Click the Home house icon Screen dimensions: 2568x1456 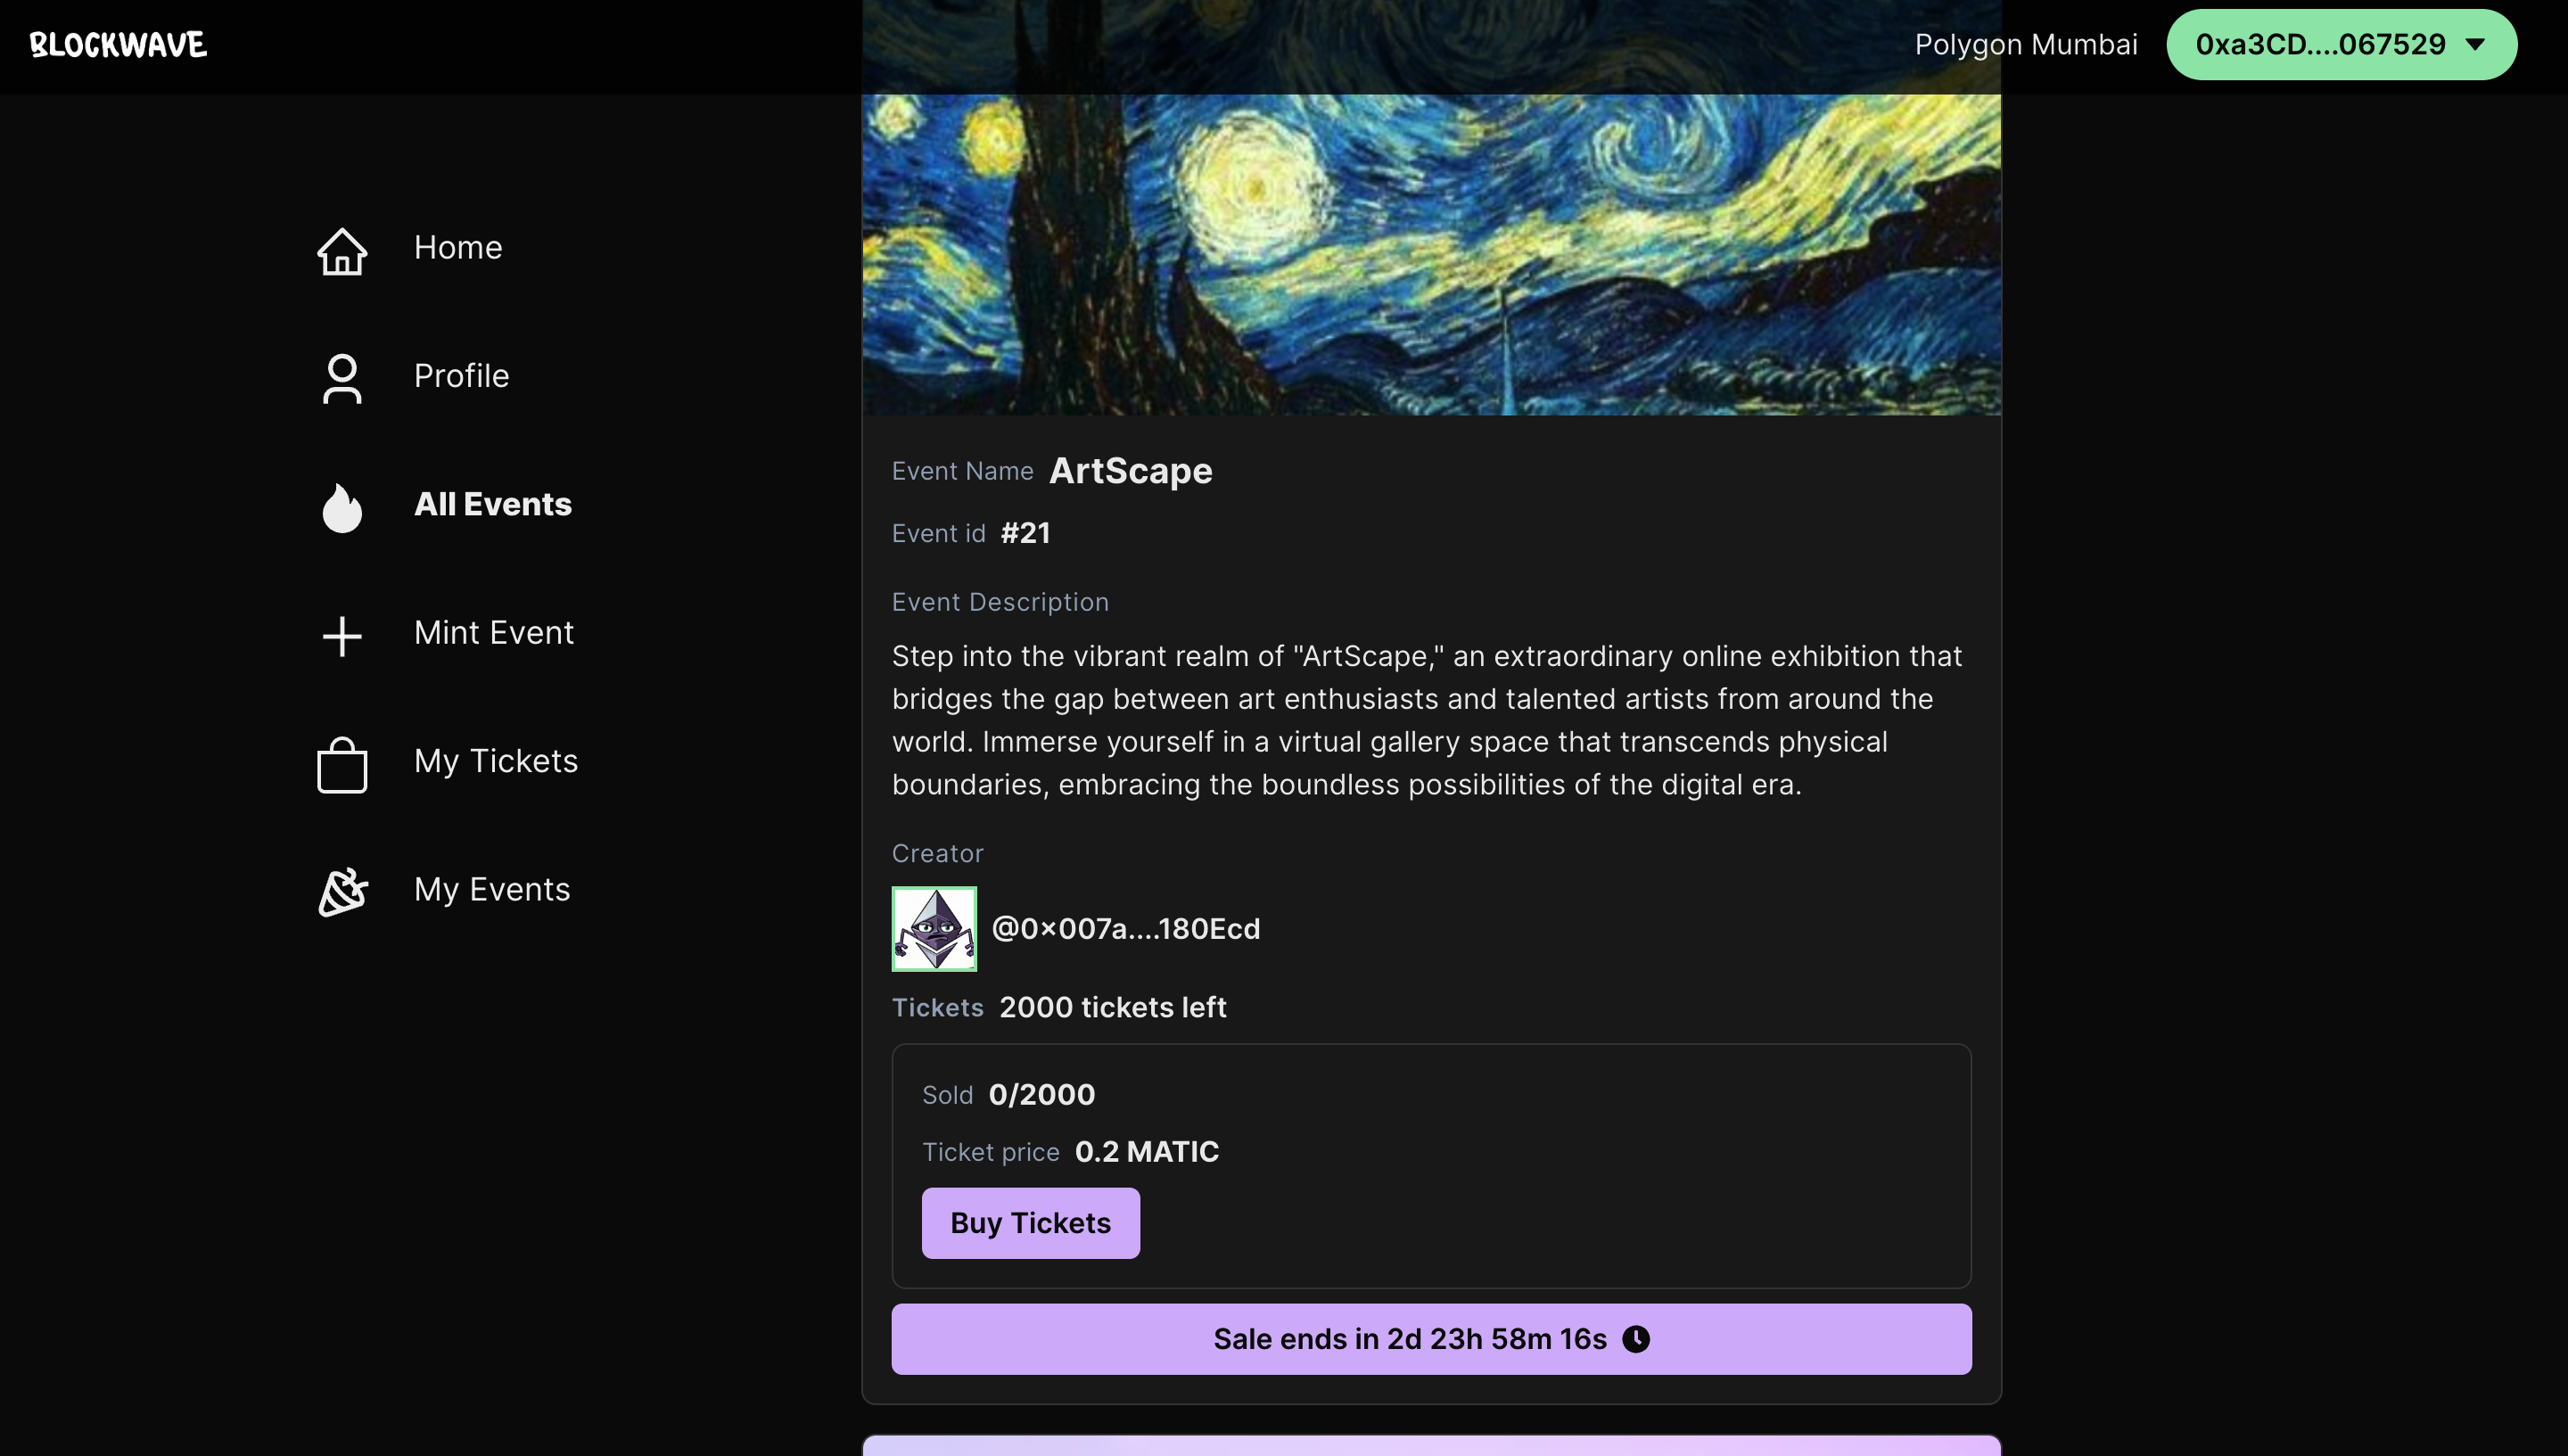[x=342, y=250]
